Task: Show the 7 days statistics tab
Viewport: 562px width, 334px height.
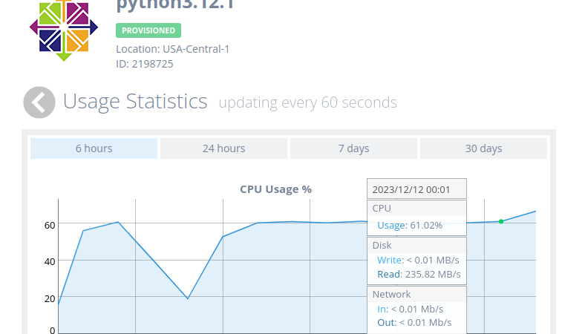Action: click(353, 148)
